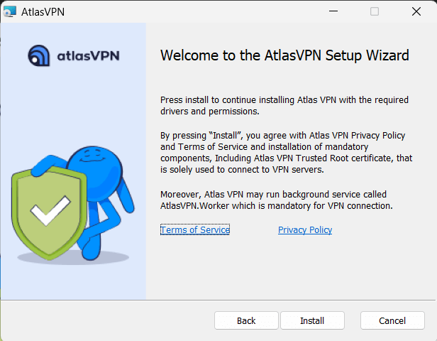Click the Welcome to AtlasVPN Setup Wizard heading

click(284, 55)
